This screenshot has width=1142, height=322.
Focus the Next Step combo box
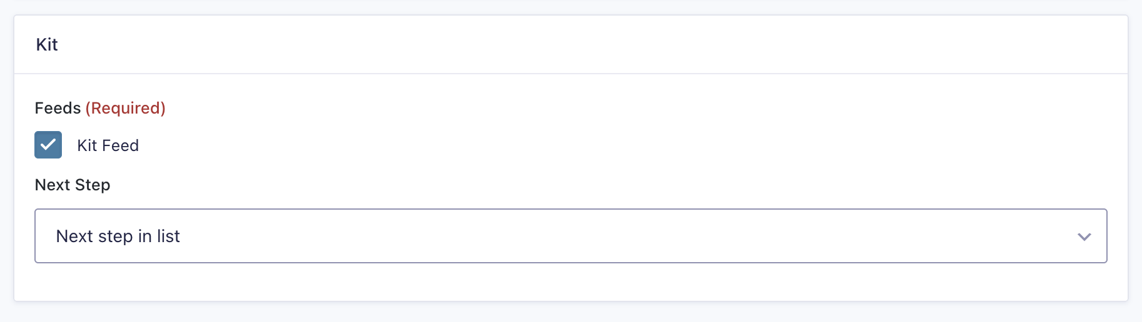coord(570,236)
